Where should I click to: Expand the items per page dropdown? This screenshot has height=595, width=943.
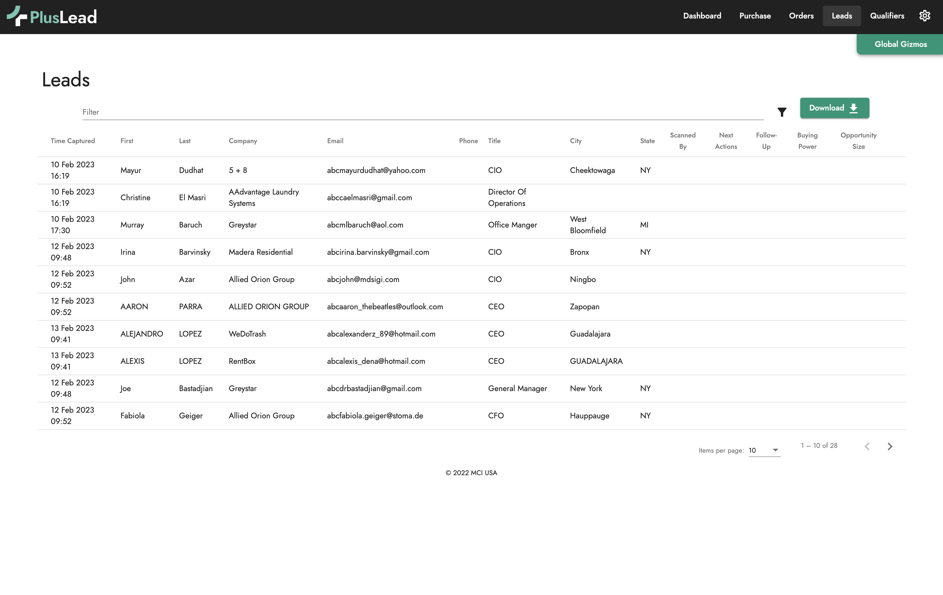(x=764, y=450)
